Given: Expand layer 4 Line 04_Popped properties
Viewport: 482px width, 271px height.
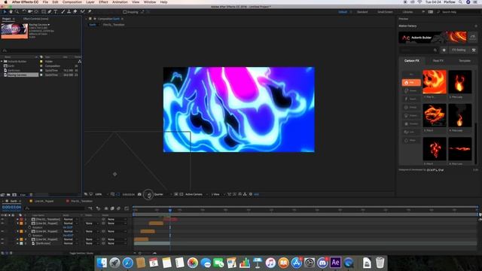Looking at the screenshot, I should coord(17,239).
